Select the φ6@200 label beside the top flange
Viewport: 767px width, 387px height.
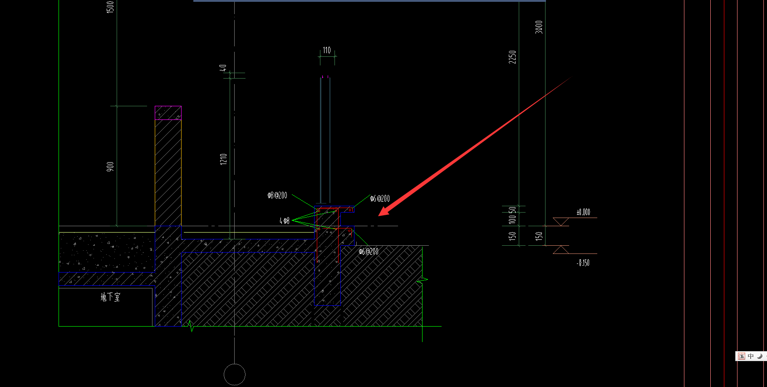tap(380, 198)
